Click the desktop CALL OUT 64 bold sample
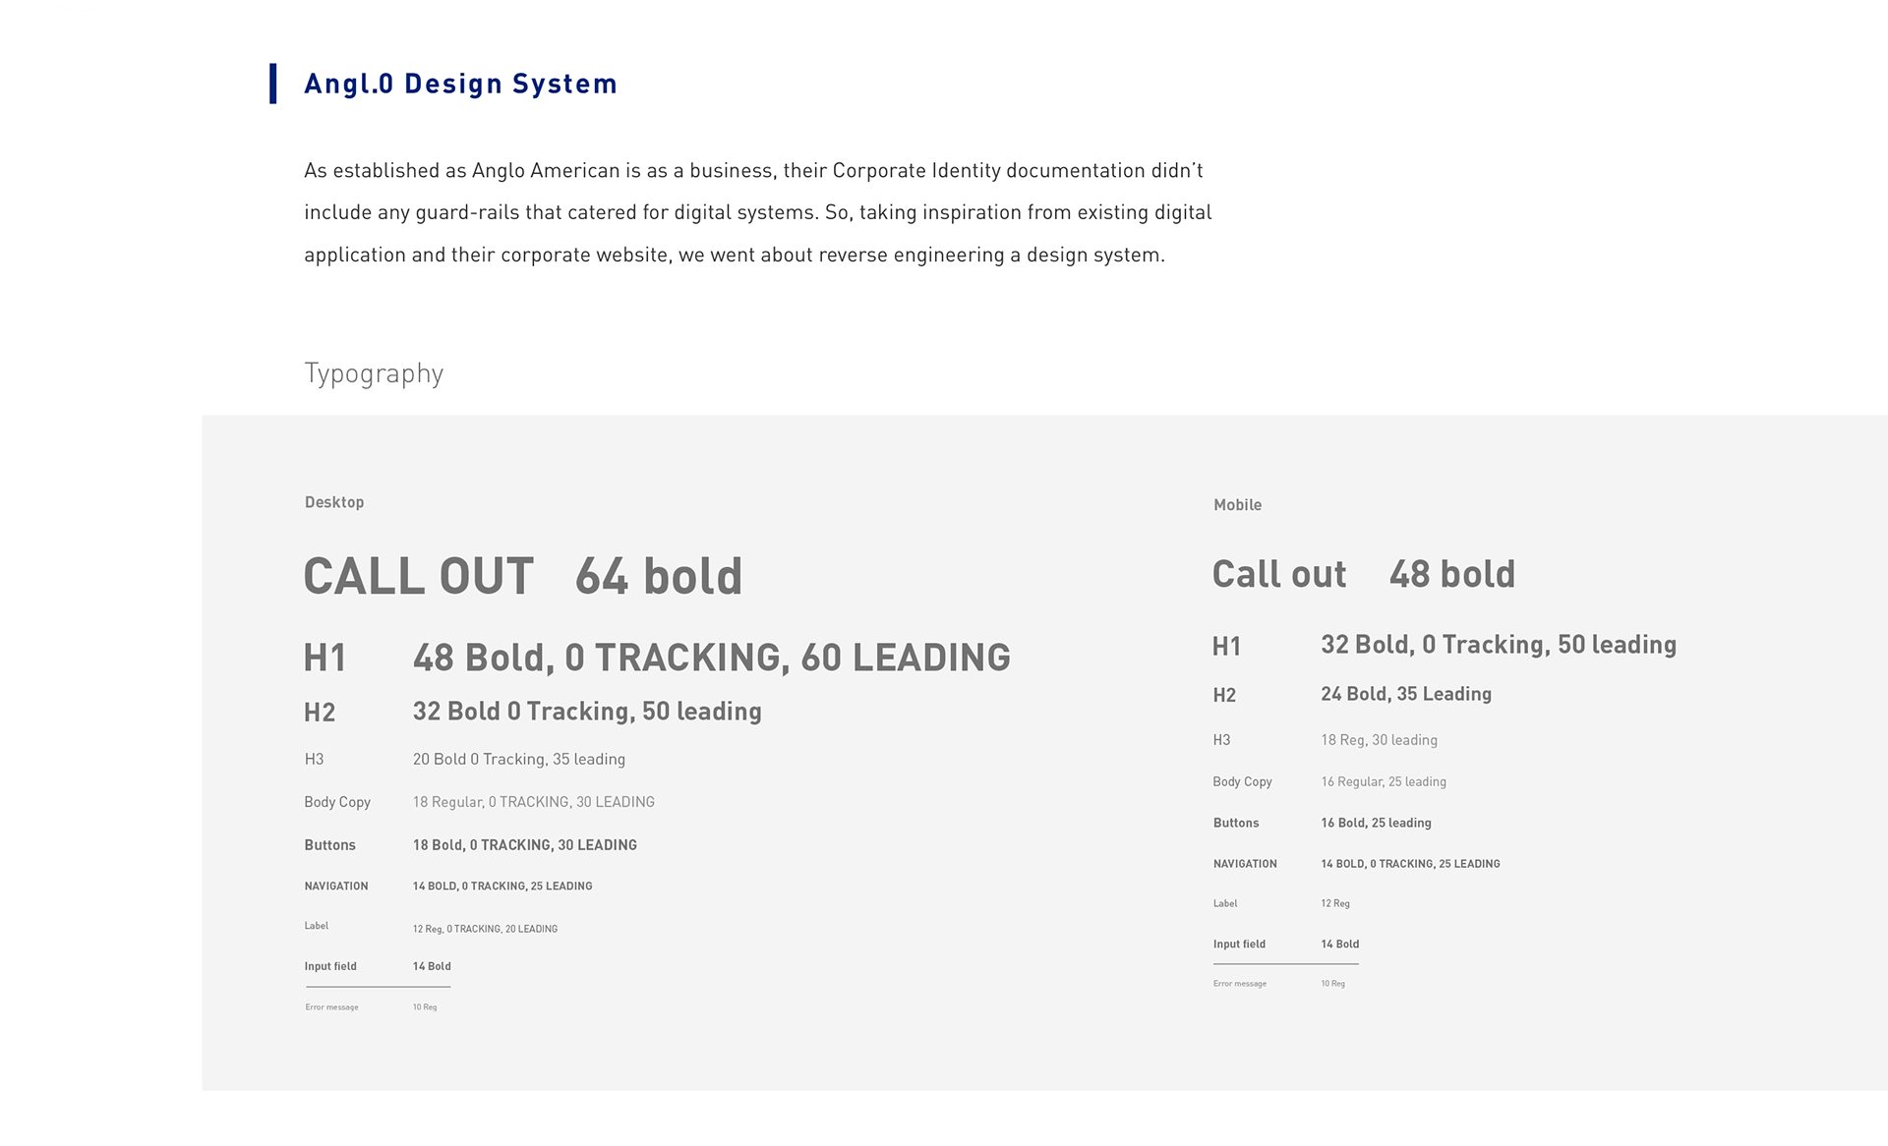This screenshot has width=1888, height=1146. pos(523,576)
